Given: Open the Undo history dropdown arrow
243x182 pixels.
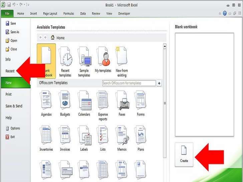Looking at the screenshot, I should point(17,5).
